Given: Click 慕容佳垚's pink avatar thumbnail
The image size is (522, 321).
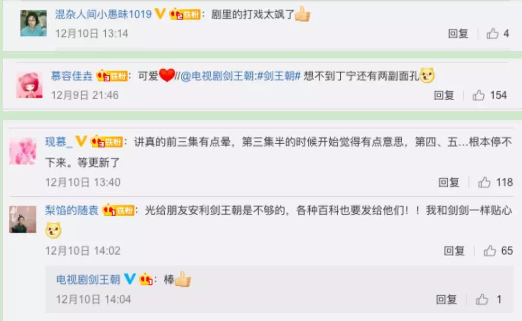Looking at the screenshot, I should (x=29, y=85).
